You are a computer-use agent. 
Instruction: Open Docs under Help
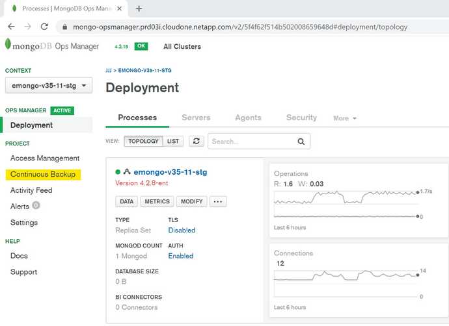19,256
